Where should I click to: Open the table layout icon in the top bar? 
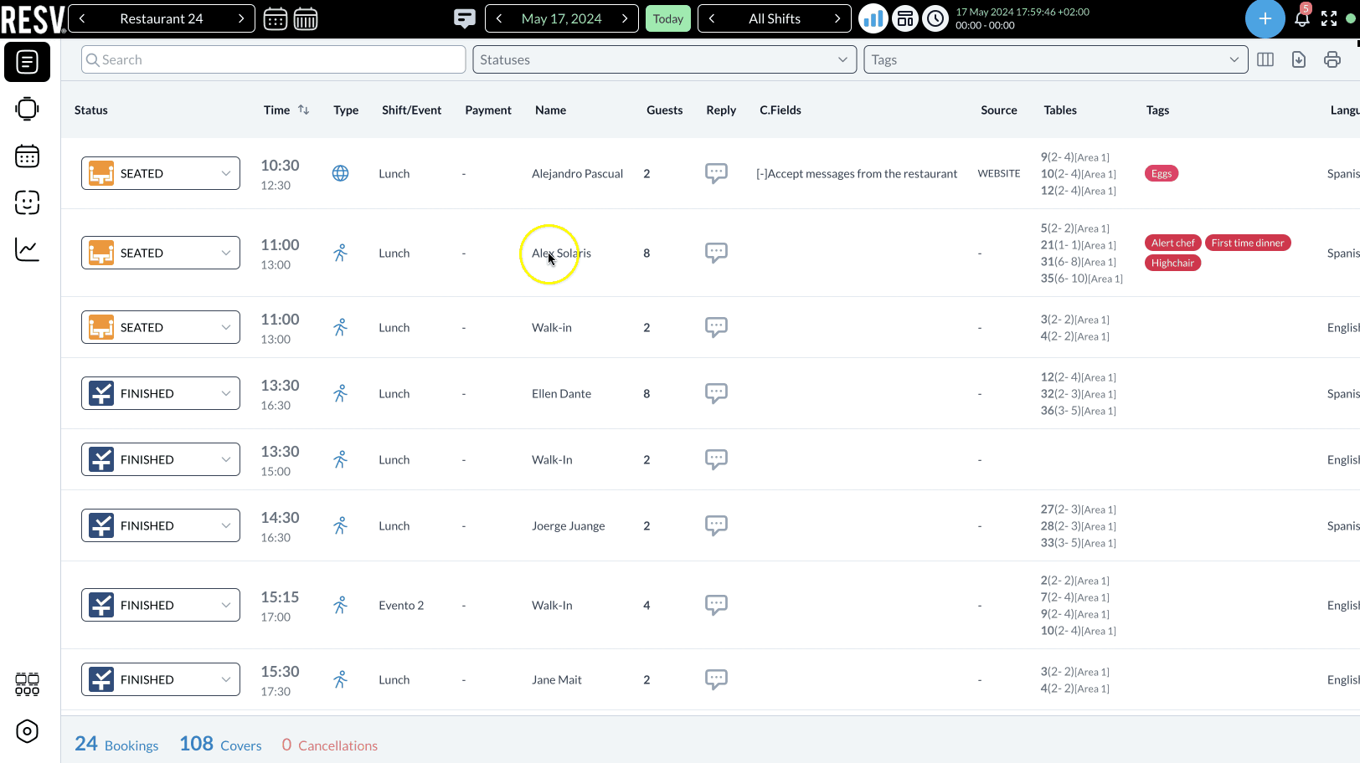pos(904,18)
